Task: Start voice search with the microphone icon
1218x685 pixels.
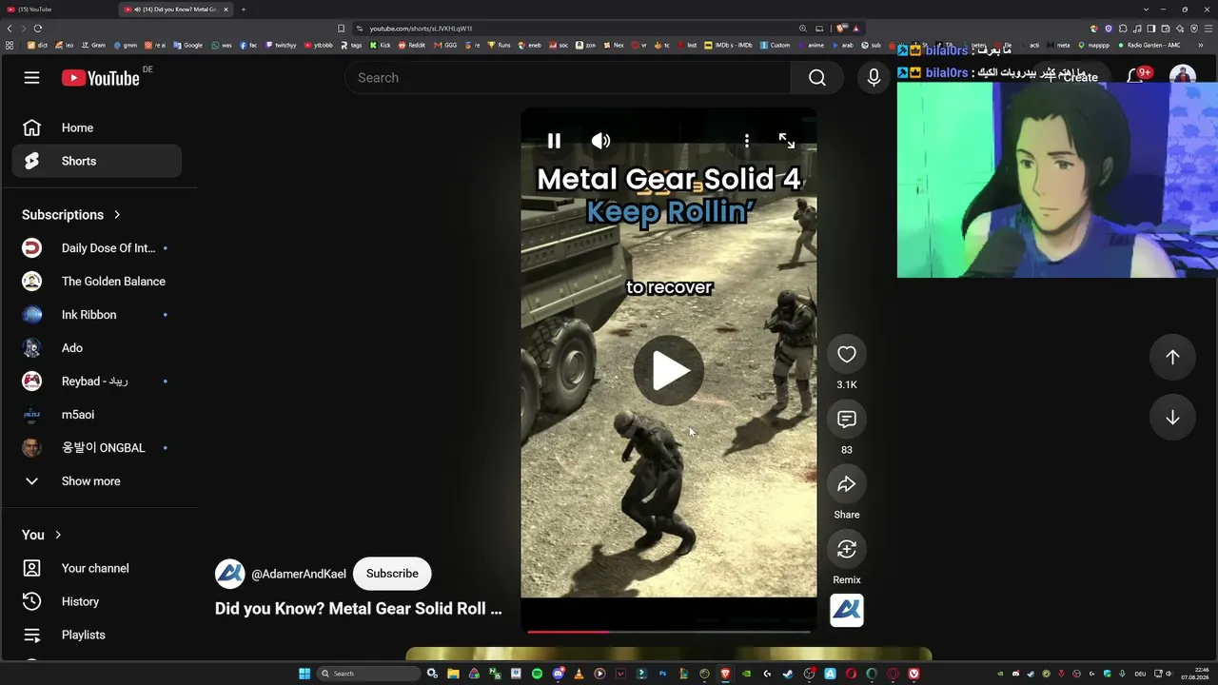Action: pos(874,78)
